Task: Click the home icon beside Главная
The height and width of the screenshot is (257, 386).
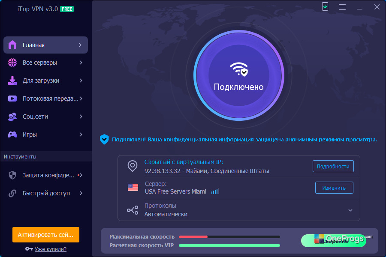Action: tap(12, 45)
